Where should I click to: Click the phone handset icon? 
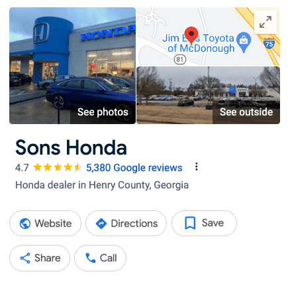[91, 258]
